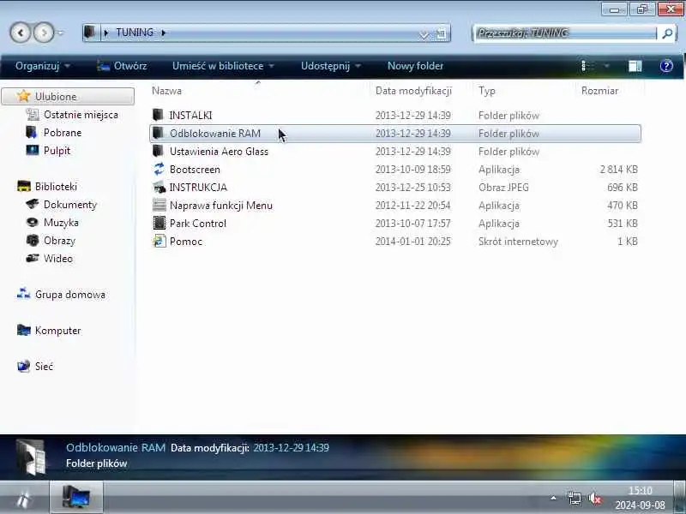
Task: Select the INSTALKI folder icon
Action: (x=158, y=115)
